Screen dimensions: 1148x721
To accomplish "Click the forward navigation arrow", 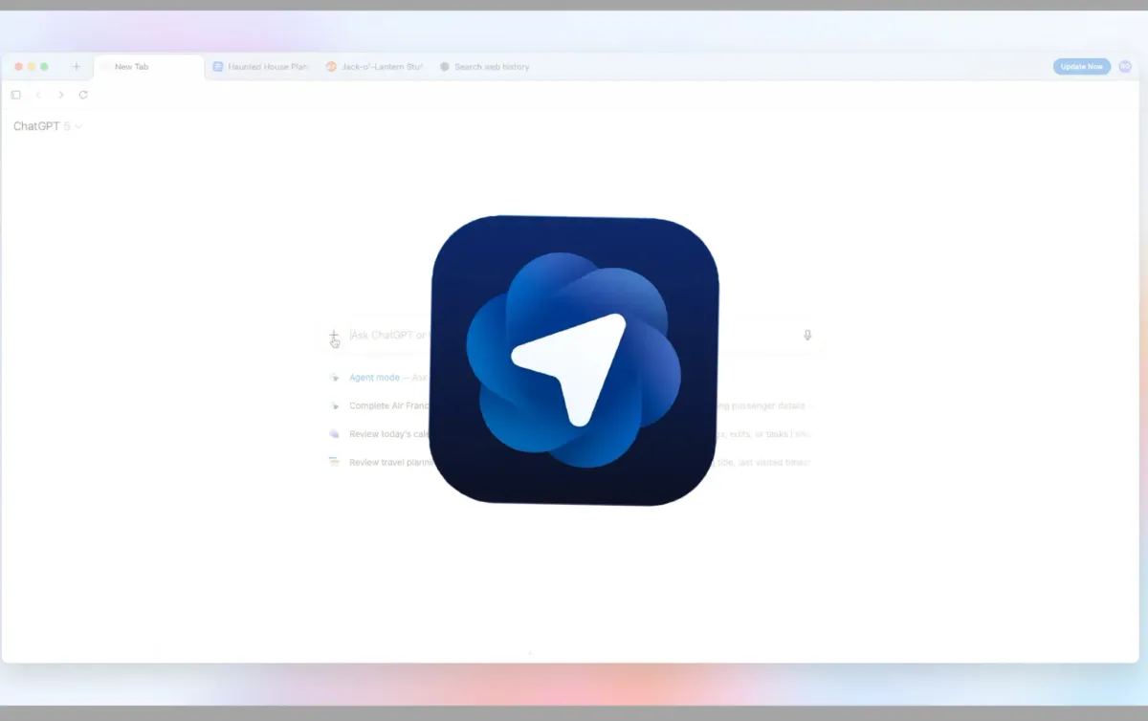I will point(60,95).
